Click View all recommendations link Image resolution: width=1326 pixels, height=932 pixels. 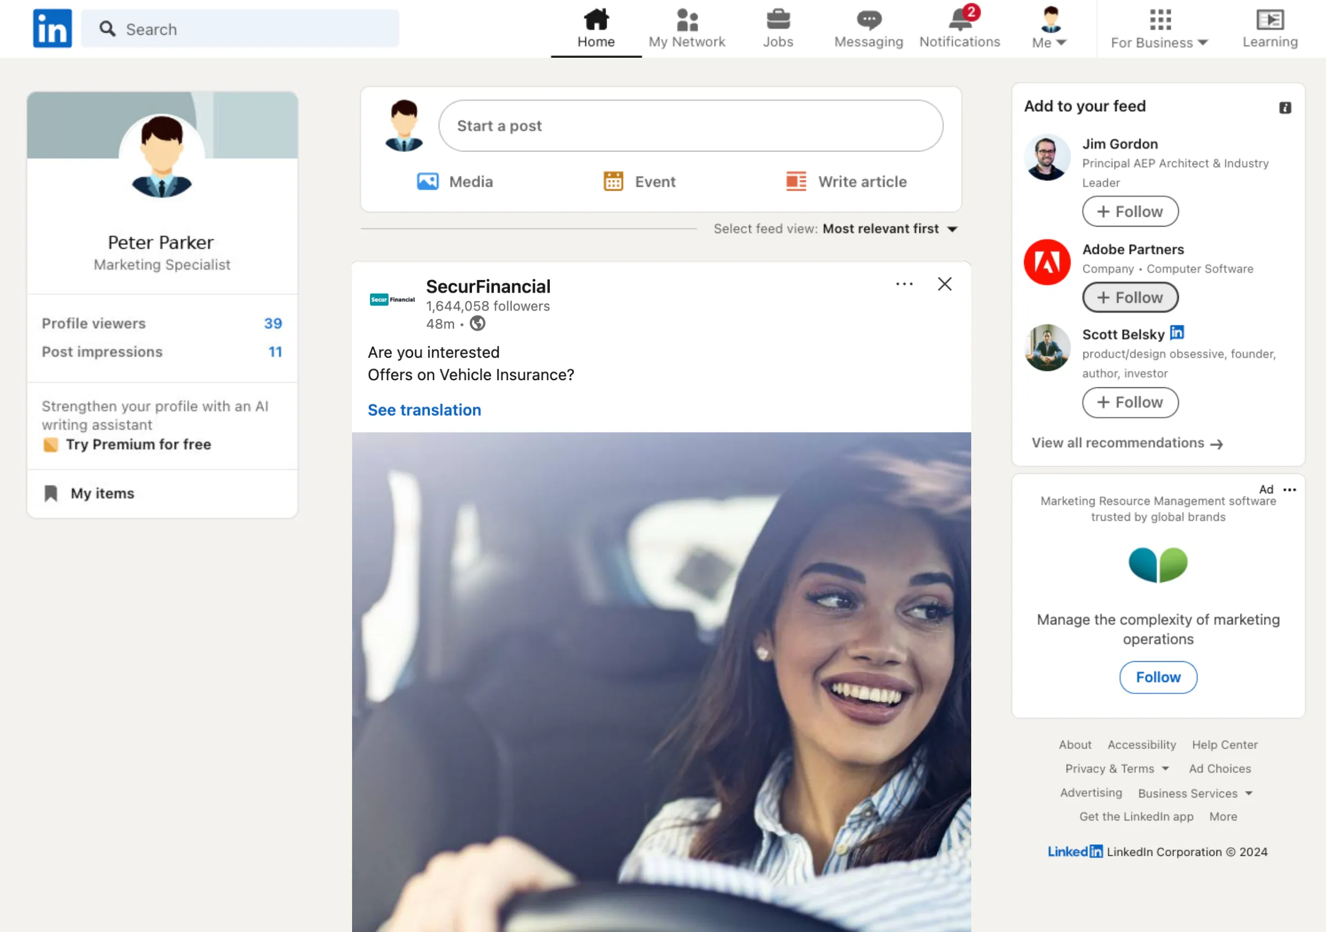[x=1127, y=443]
